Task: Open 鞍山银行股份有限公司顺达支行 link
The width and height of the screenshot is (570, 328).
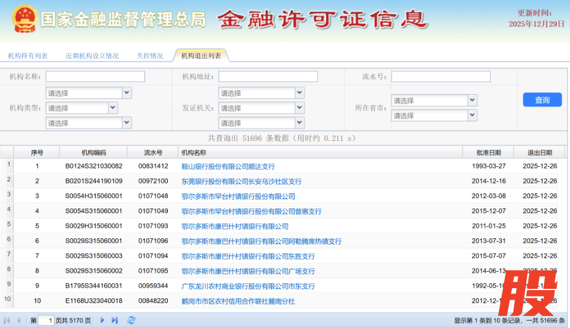Action: point(228,166)
